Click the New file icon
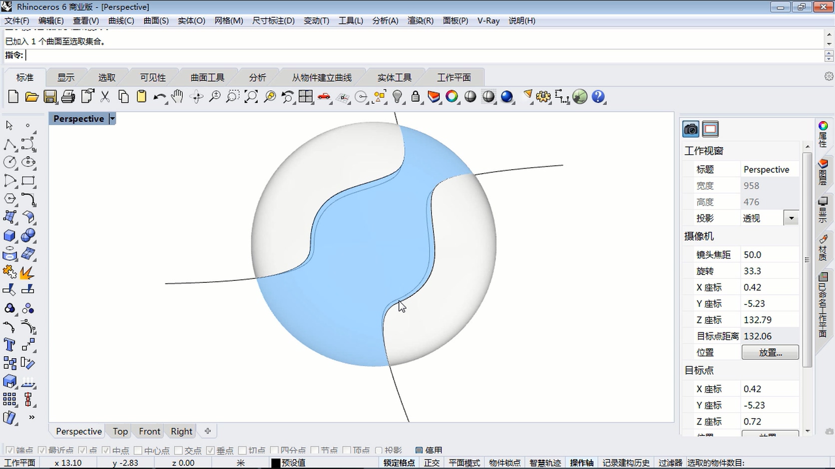The height and width of the screenshot is (469, 835). [x=13, y=97]
